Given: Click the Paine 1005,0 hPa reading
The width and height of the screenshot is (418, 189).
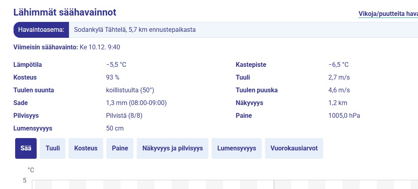Looking at the screenshot, I should [344, 116].
